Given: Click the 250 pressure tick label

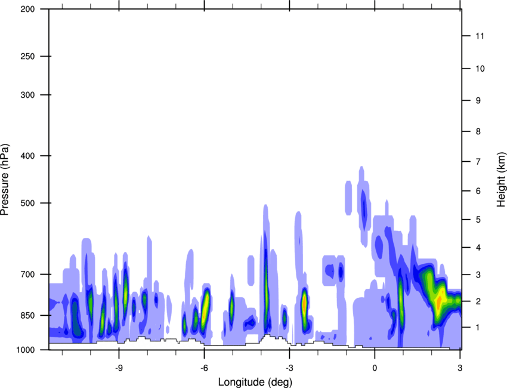Looking at the screenshot, I should tap(27, 56).
